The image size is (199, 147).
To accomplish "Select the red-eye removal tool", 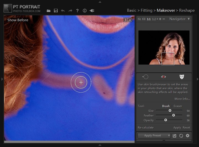I will click(163, 77).
